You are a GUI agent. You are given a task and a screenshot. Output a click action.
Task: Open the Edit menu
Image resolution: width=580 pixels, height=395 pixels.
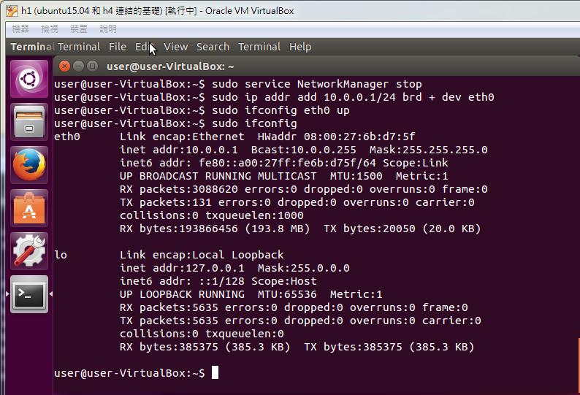[x=144, y=47]
